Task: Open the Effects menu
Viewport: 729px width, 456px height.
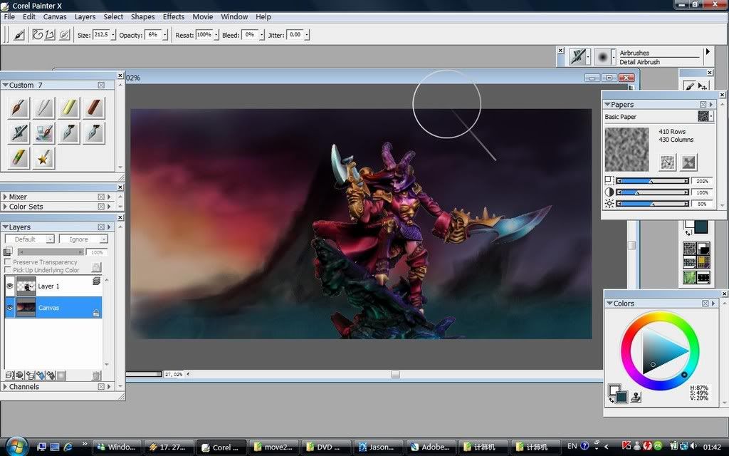Action: (x=174, y=17)
